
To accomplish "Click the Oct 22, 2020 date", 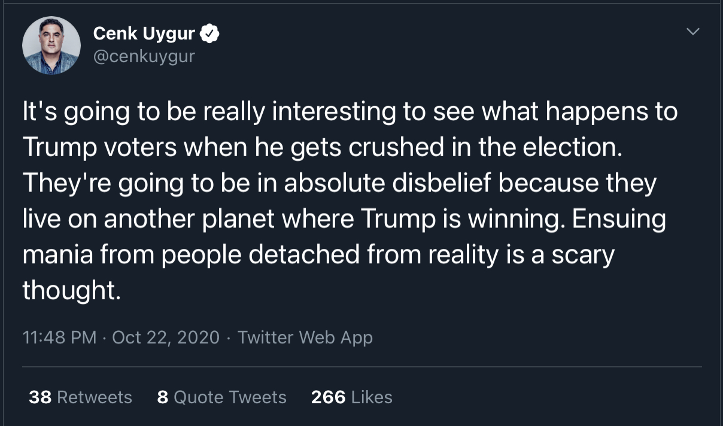I will tap(166, 337).
